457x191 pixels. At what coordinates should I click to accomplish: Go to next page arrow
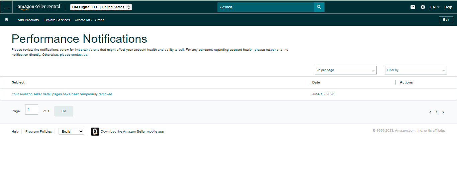click(443, 112)
